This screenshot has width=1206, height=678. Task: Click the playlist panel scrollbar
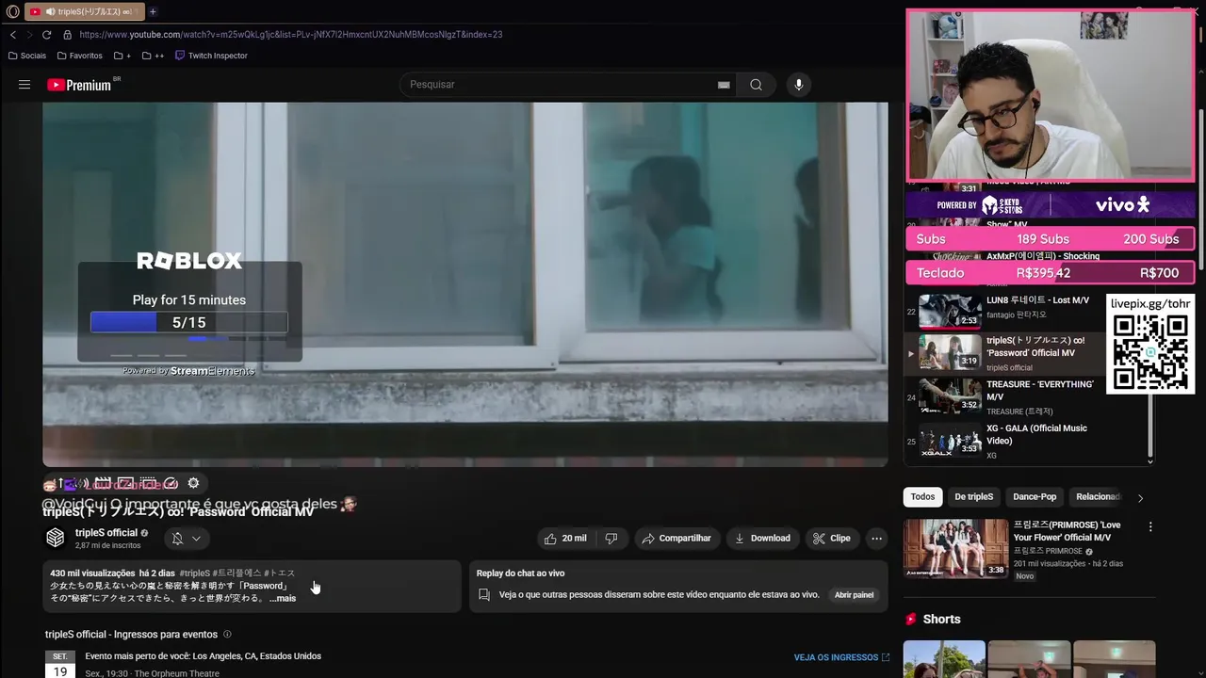click(x=1149, y=424)
